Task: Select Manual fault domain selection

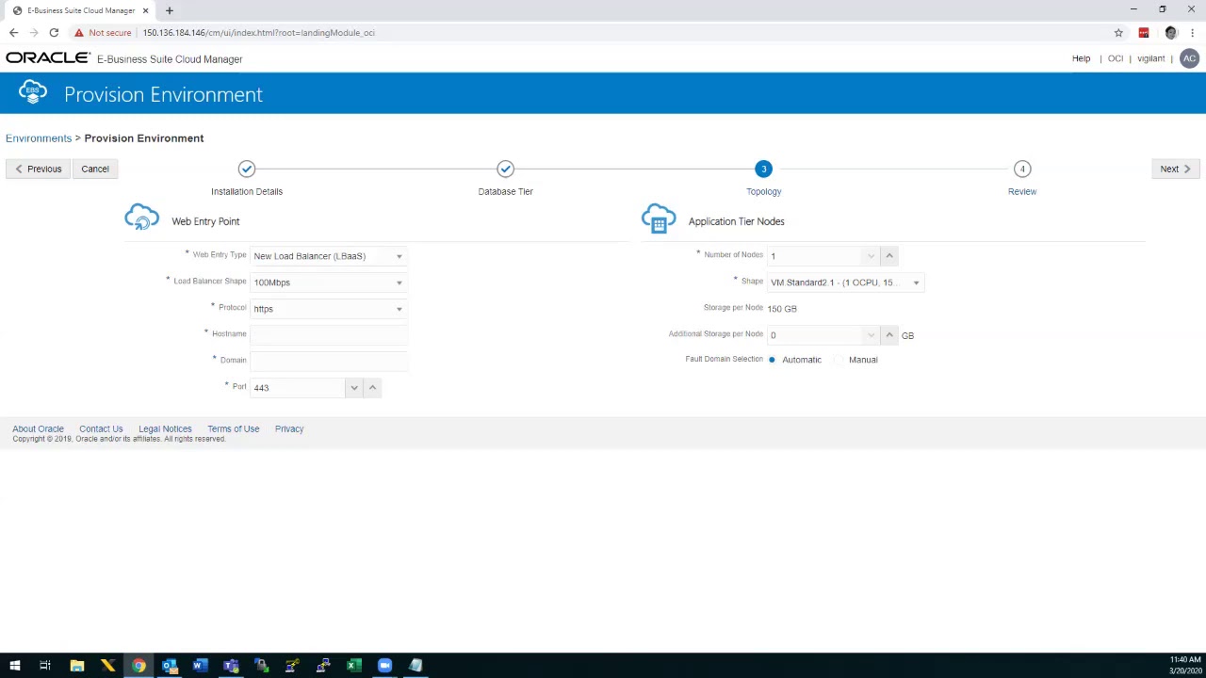Action: (839, 360)
